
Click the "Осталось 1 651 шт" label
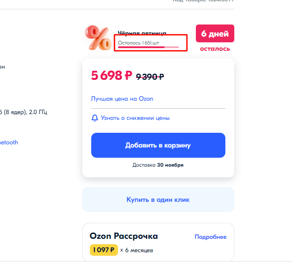tap(139, 42)
